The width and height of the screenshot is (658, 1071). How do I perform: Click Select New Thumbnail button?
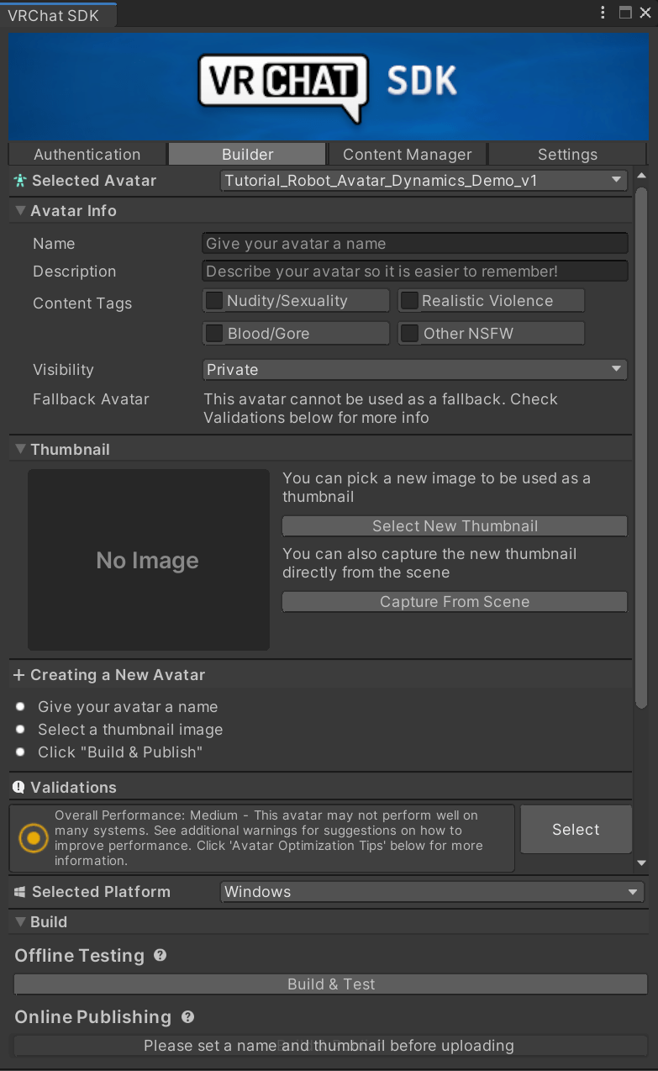click(455, 526)
